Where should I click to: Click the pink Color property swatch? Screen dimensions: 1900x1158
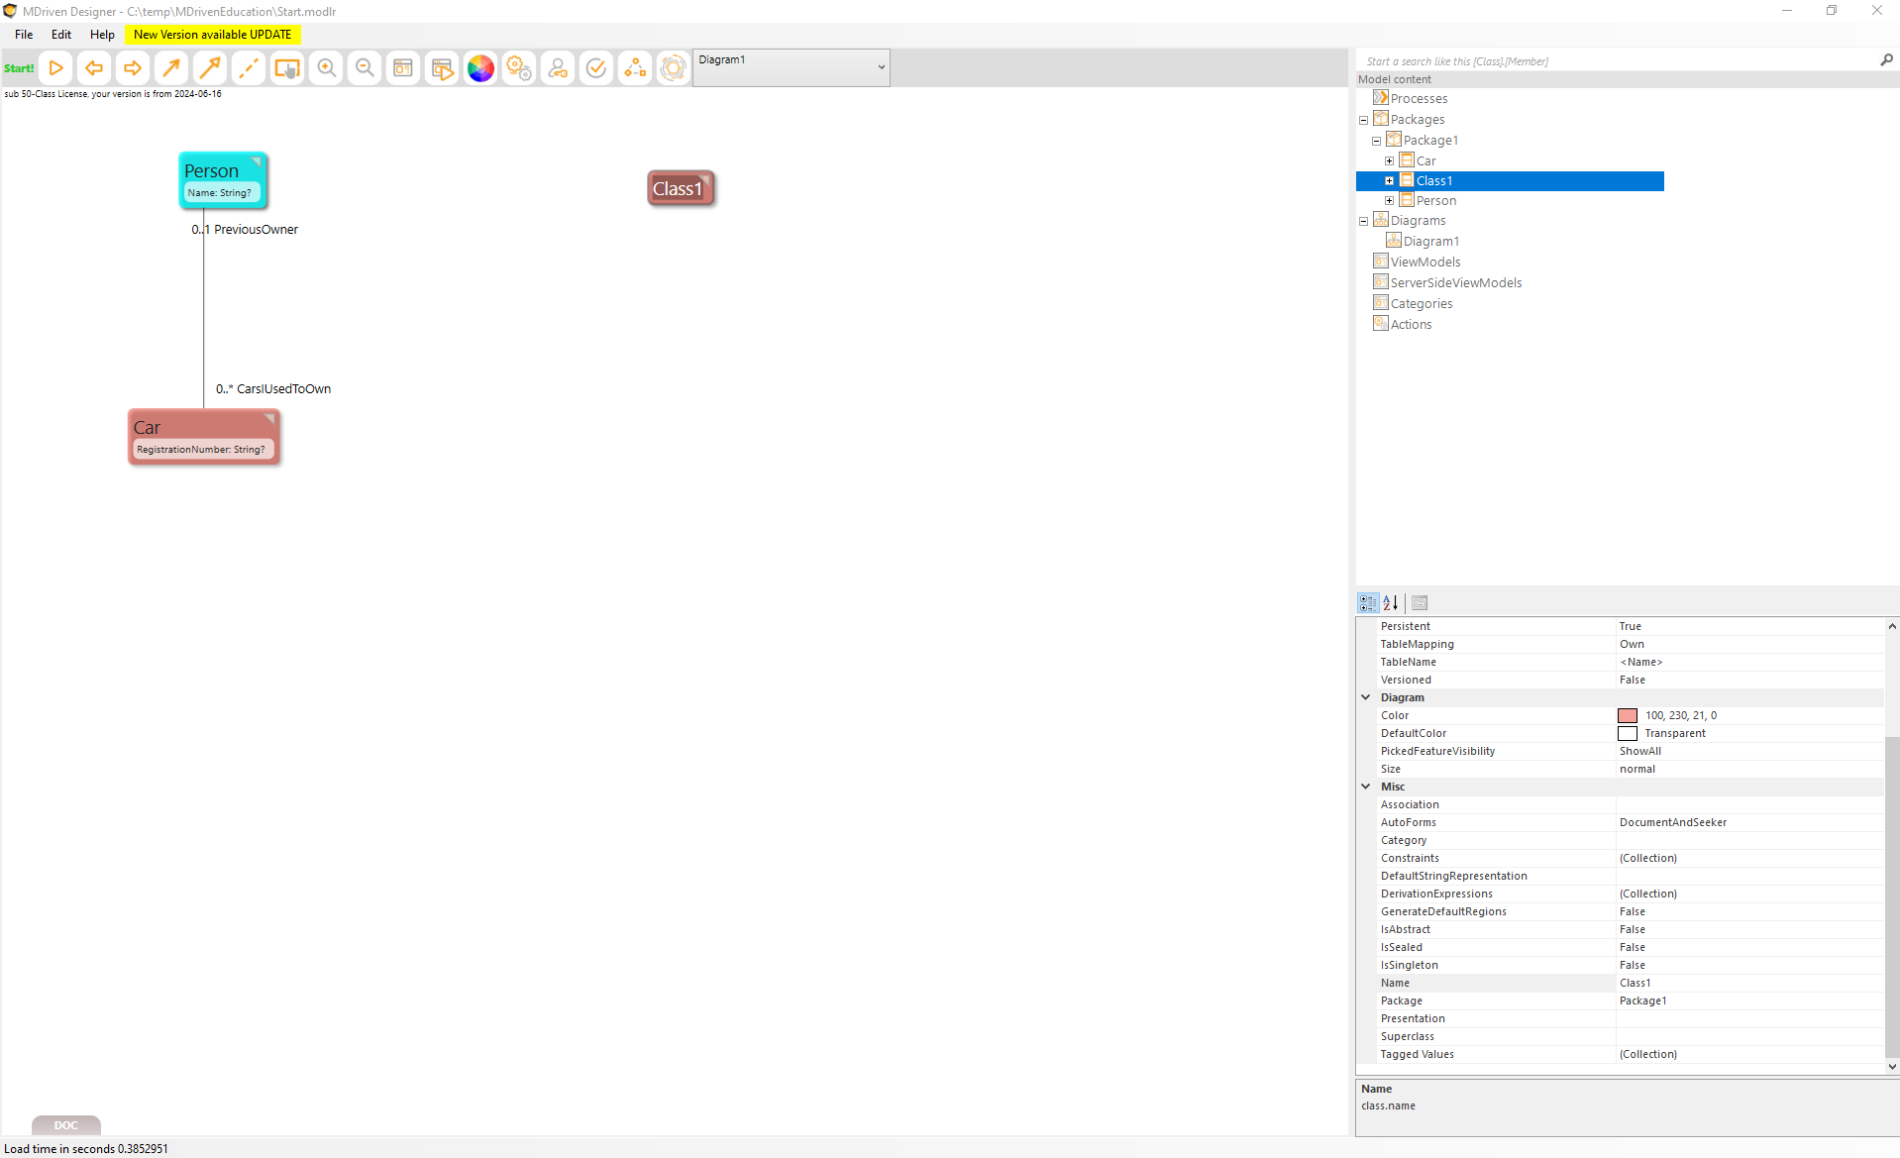pyautogui.click(x=1628, y=715)
